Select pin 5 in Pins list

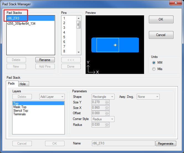(64, 37)
